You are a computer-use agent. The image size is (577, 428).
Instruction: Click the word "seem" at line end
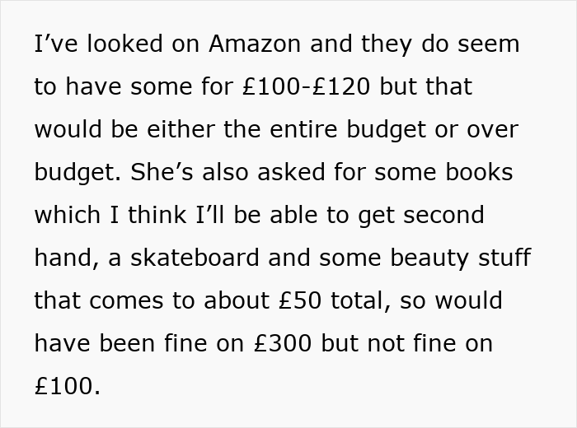(x=488, y=44)
